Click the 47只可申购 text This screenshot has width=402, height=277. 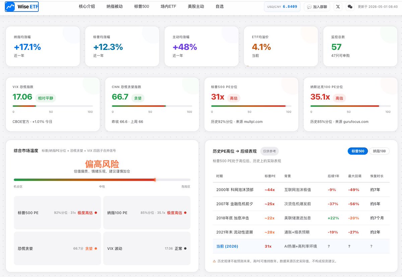(340, 56)
